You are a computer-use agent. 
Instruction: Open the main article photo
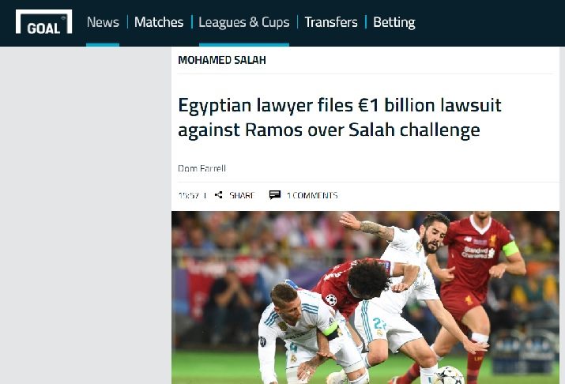(365, 298)
